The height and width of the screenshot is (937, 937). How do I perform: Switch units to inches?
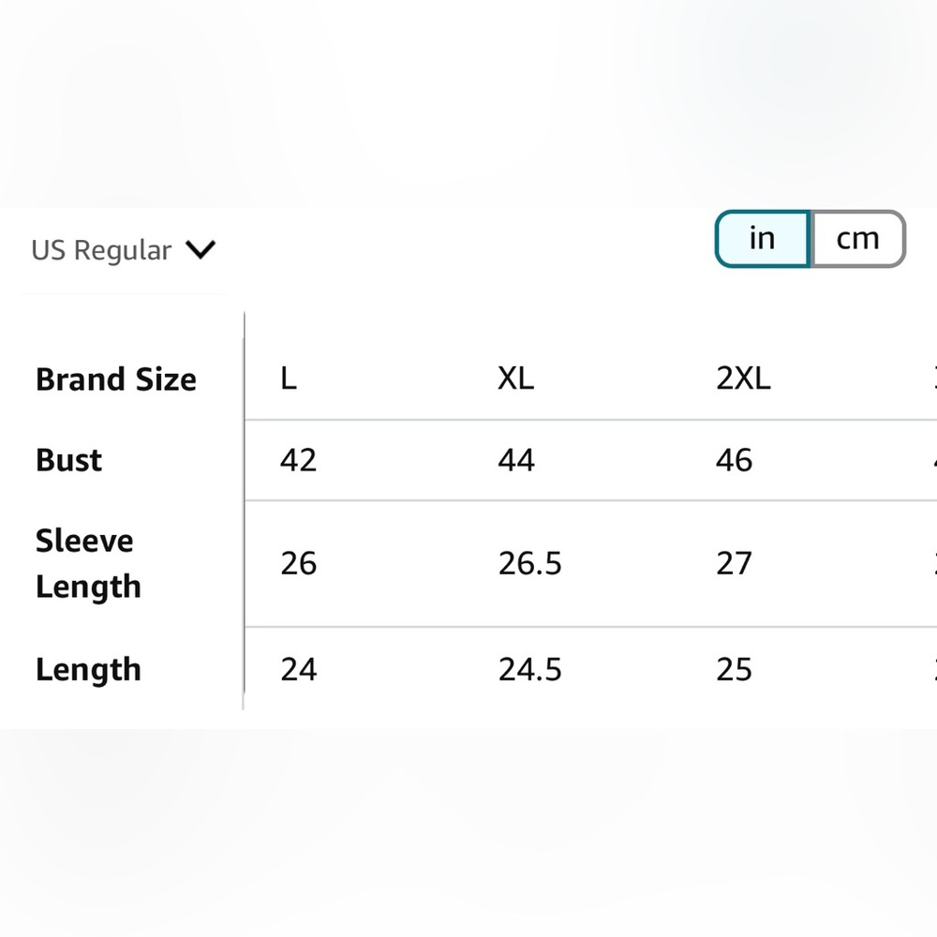point(763,238)
